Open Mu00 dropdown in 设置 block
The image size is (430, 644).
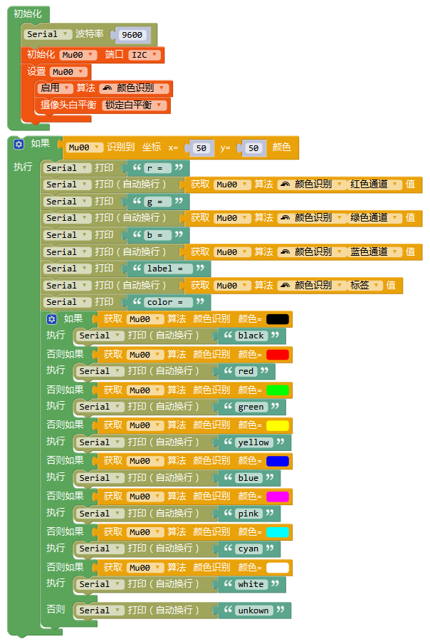(68, 72)
